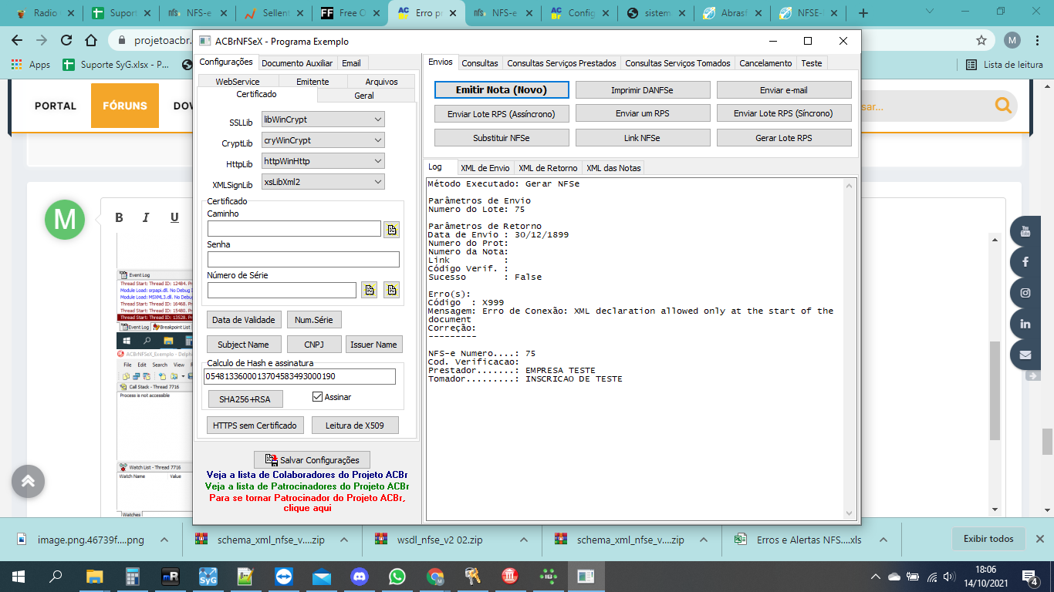Screen dimensions: 1054x592
Task: Expand the CryptLib dropdown
Action: (x=377, y=140)
